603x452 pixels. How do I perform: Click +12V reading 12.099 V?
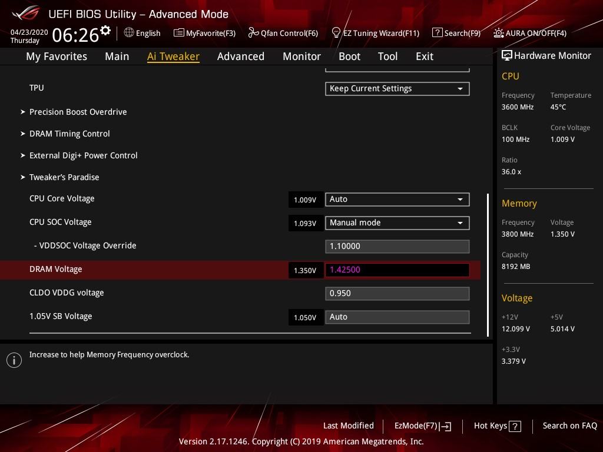(x=516, y=329)
